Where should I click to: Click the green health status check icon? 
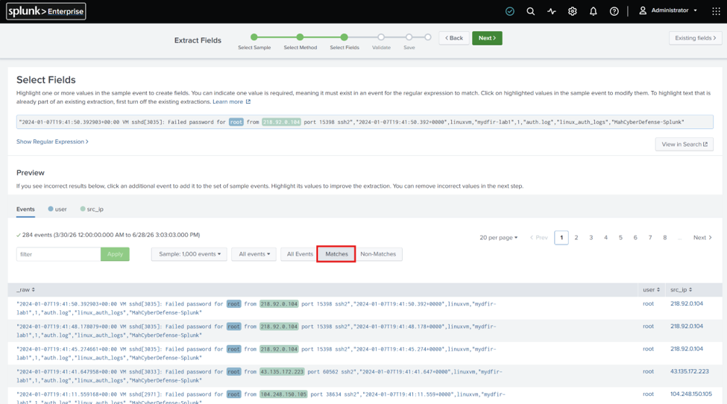(509, 11)
